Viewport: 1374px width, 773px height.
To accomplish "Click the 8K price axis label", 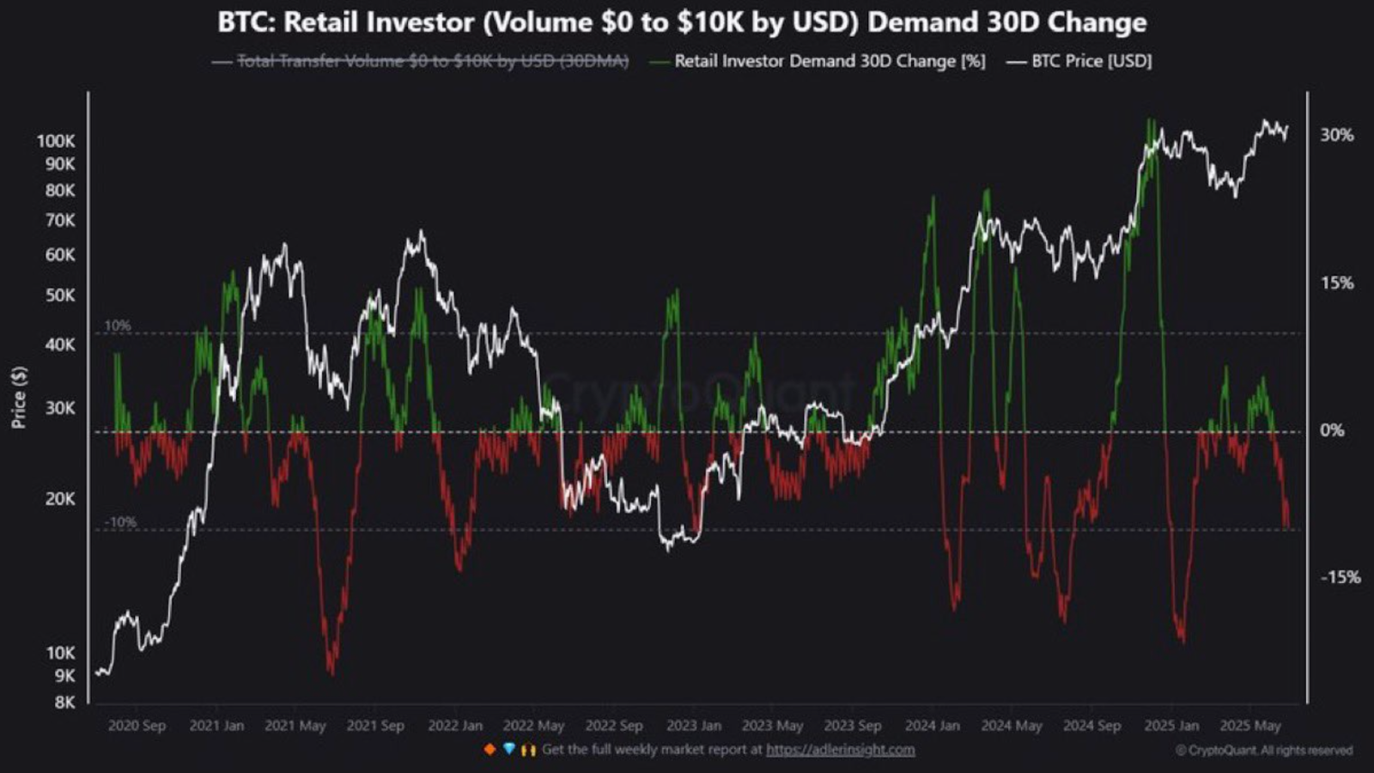I will point(65,702).
